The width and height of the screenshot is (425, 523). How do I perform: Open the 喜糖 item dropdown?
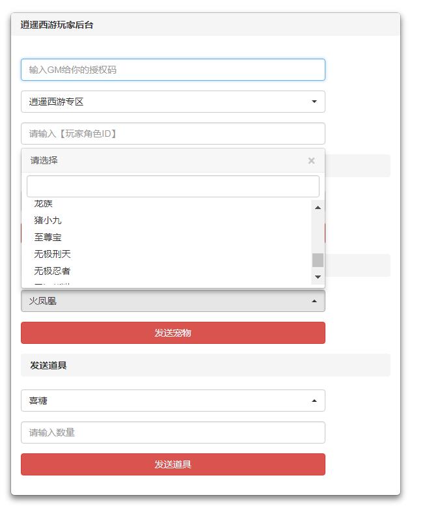pyautogui.click(x=172, y=401)
